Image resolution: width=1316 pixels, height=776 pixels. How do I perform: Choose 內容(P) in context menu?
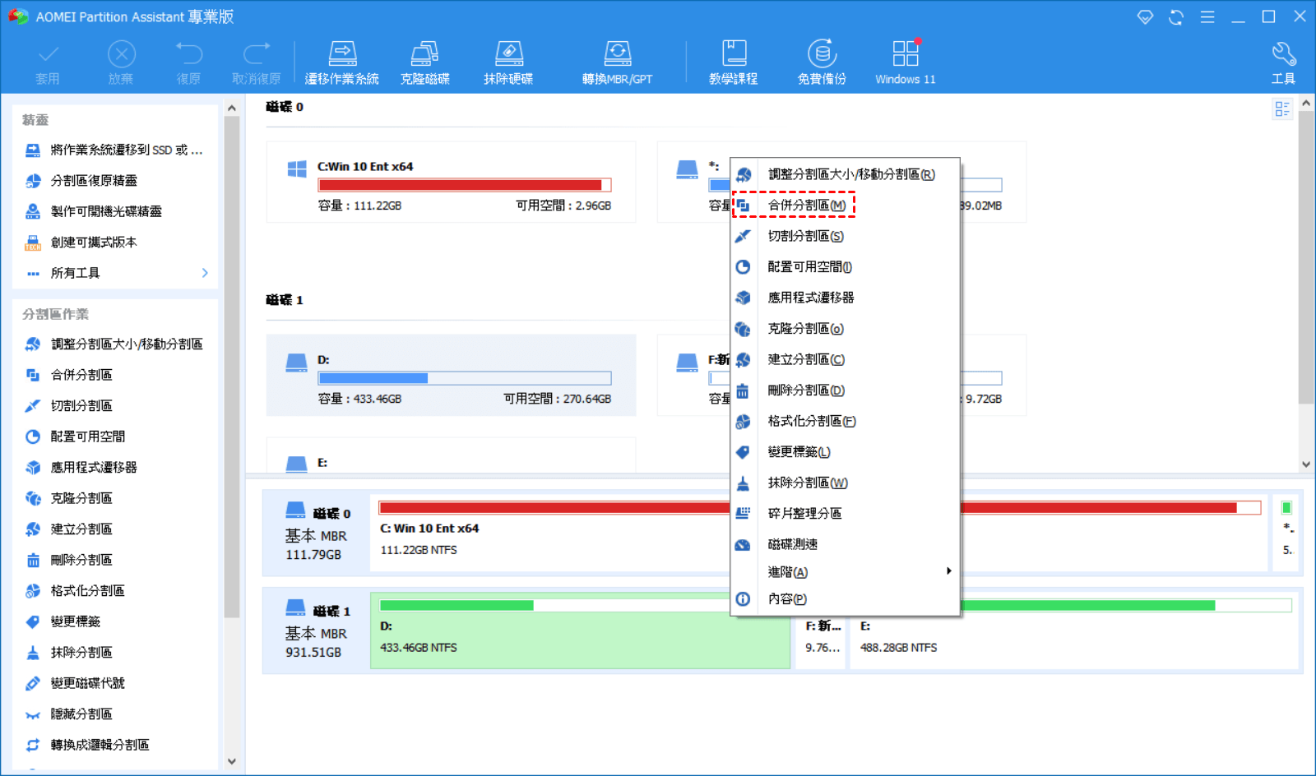845,599
